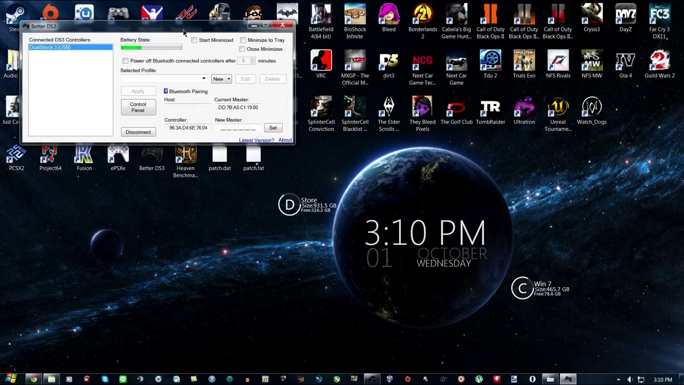Viewport: 684px width, 385px height.
Task: Open NFS MW desktop icon
Action: coord(592,65)
